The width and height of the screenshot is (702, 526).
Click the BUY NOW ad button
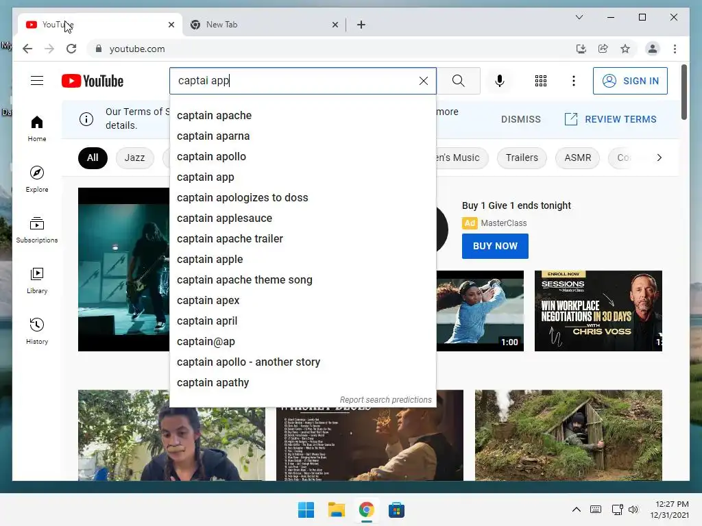[x=495, y=246]
